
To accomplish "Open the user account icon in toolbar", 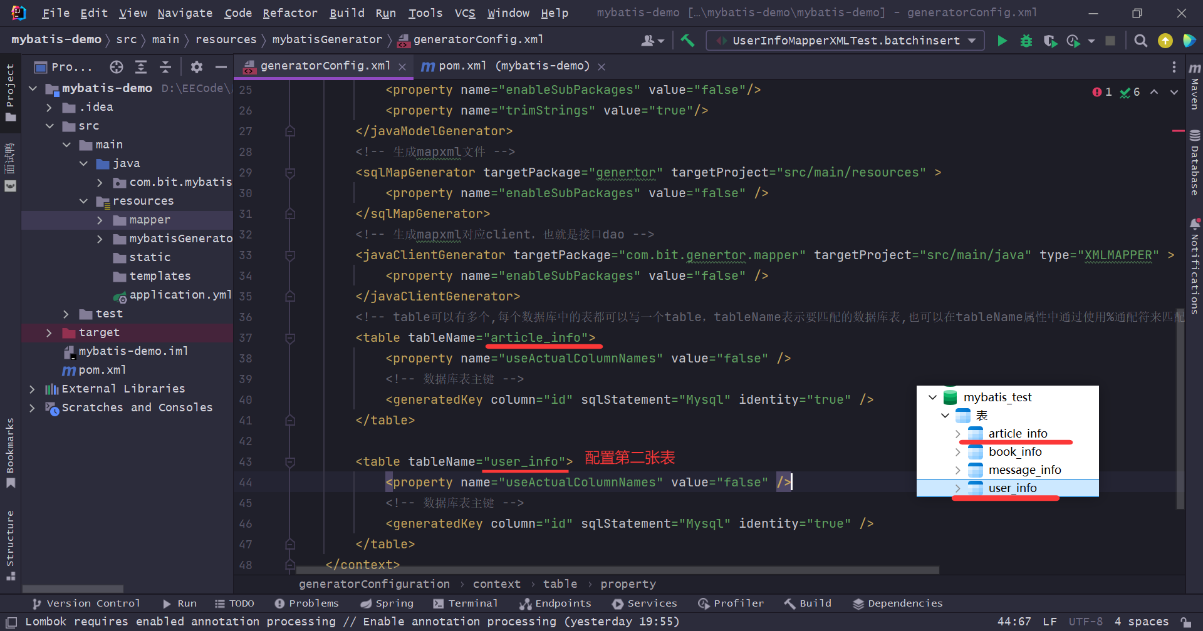I will [652, 41].
